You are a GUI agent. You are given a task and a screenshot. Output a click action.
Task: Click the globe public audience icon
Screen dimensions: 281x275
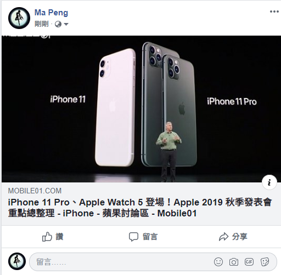coord(58,24)
